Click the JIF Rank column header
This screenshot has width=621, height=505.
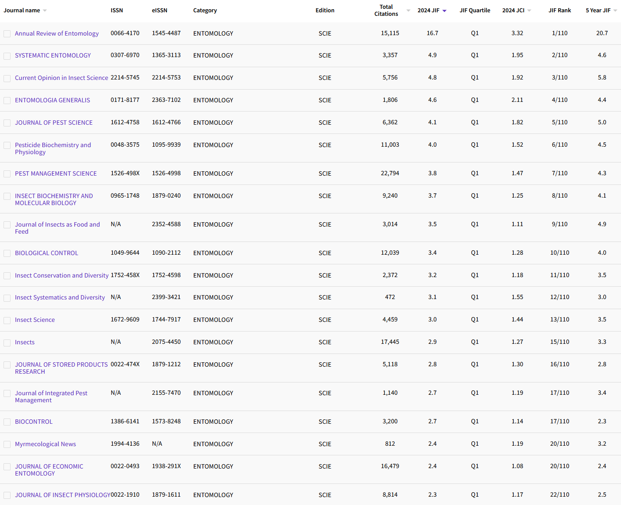(560, 10)
